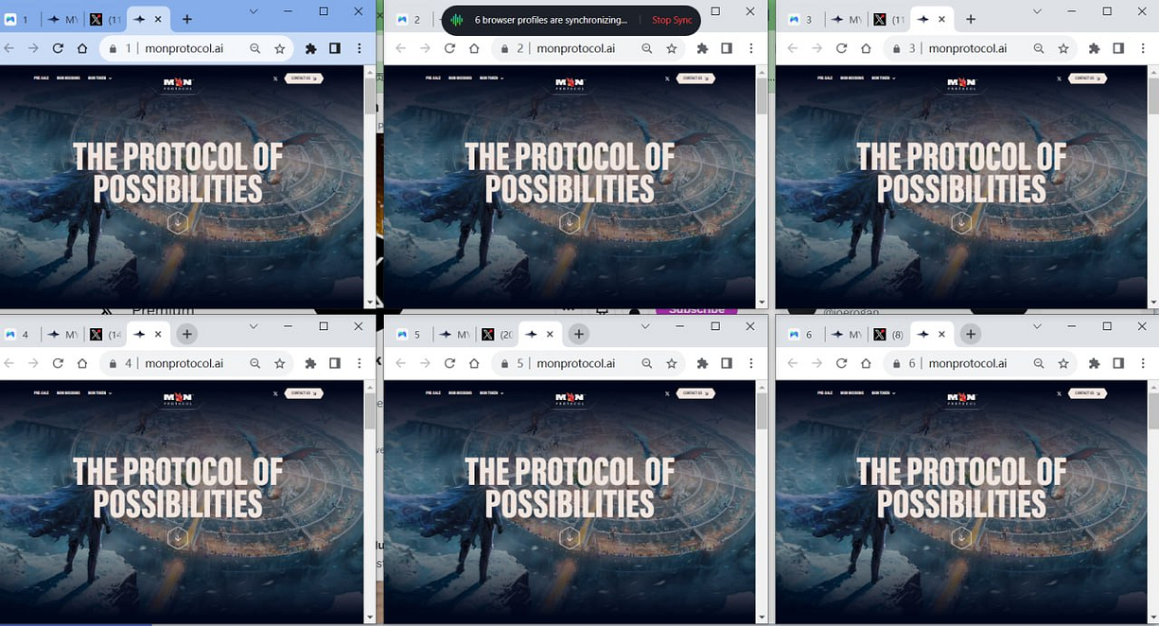Expand MON TOKEN menu on profile 4 page
Screen dimensions: 1159x626
(x=99, y=393)
